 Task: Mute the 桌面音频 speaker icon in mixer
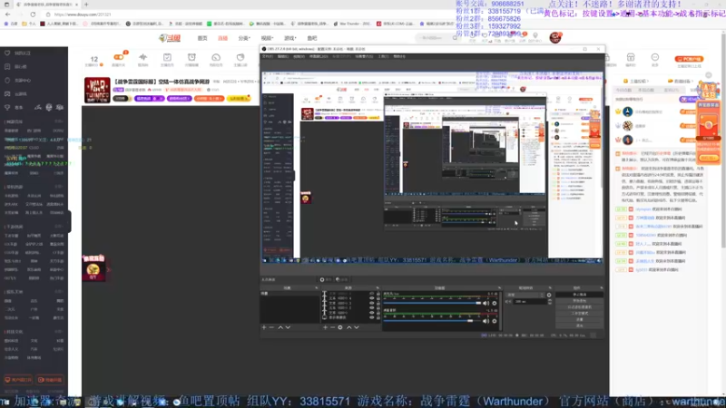486,321
